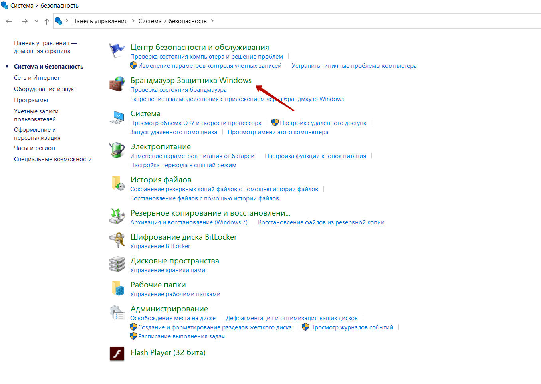Click the Storage Spaces stacked disks icon
This screenshot has width=541, height=384.
(117, 264)
